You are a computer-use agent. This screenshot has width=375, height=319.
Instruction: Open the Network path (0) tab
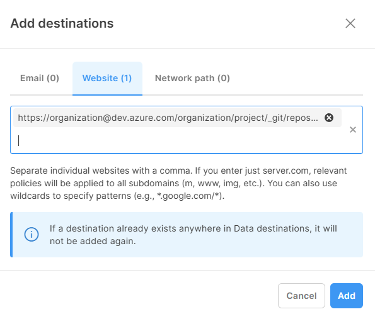point(192,78)
